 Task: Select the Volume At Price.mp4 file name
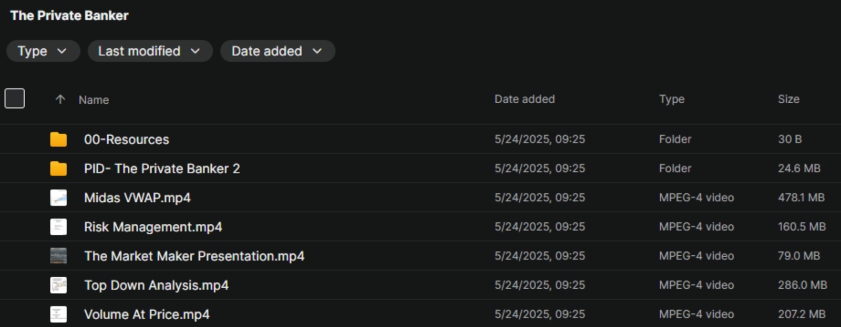(x=147, y=314)
